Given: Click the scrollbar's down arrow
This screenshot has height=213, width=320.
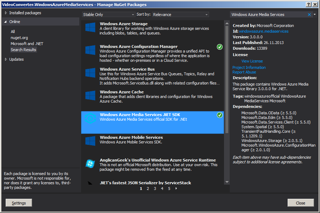Looking at the screenshot, I should tap(226, 181).
